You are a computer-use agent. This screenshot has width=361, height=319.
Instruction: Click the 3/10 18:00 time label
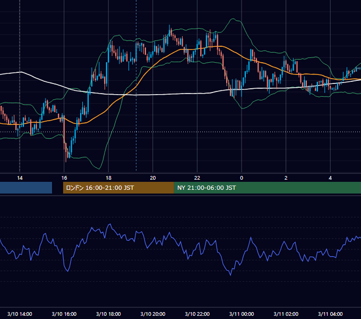(x=108, y=314)
